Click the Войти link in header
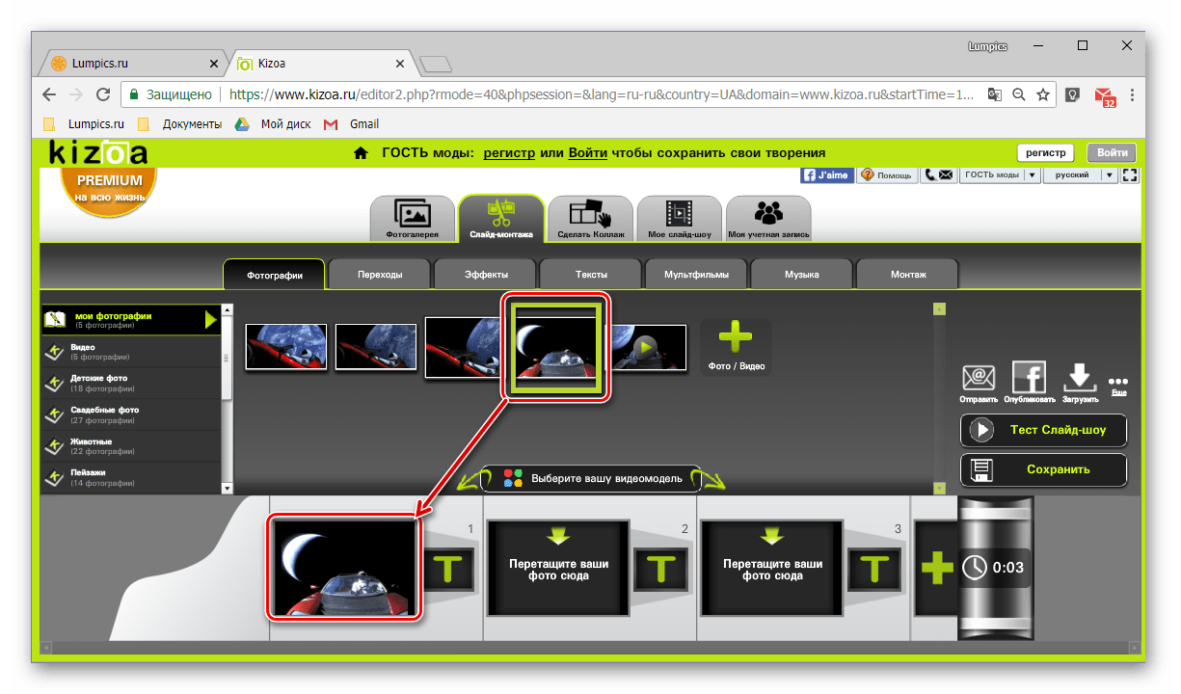1181x694 pixels. [587, 152]
